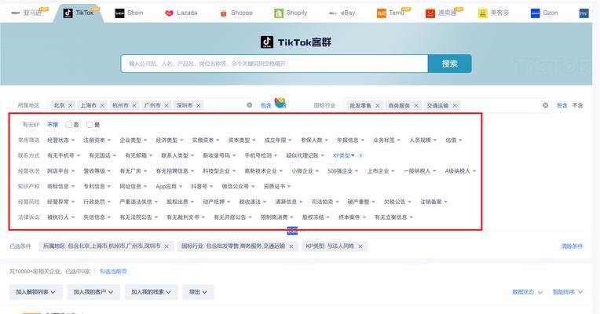Remove 深圳市 region tag
The width and height of the screenshot is (600, 314).
click(x=198, y=105)
